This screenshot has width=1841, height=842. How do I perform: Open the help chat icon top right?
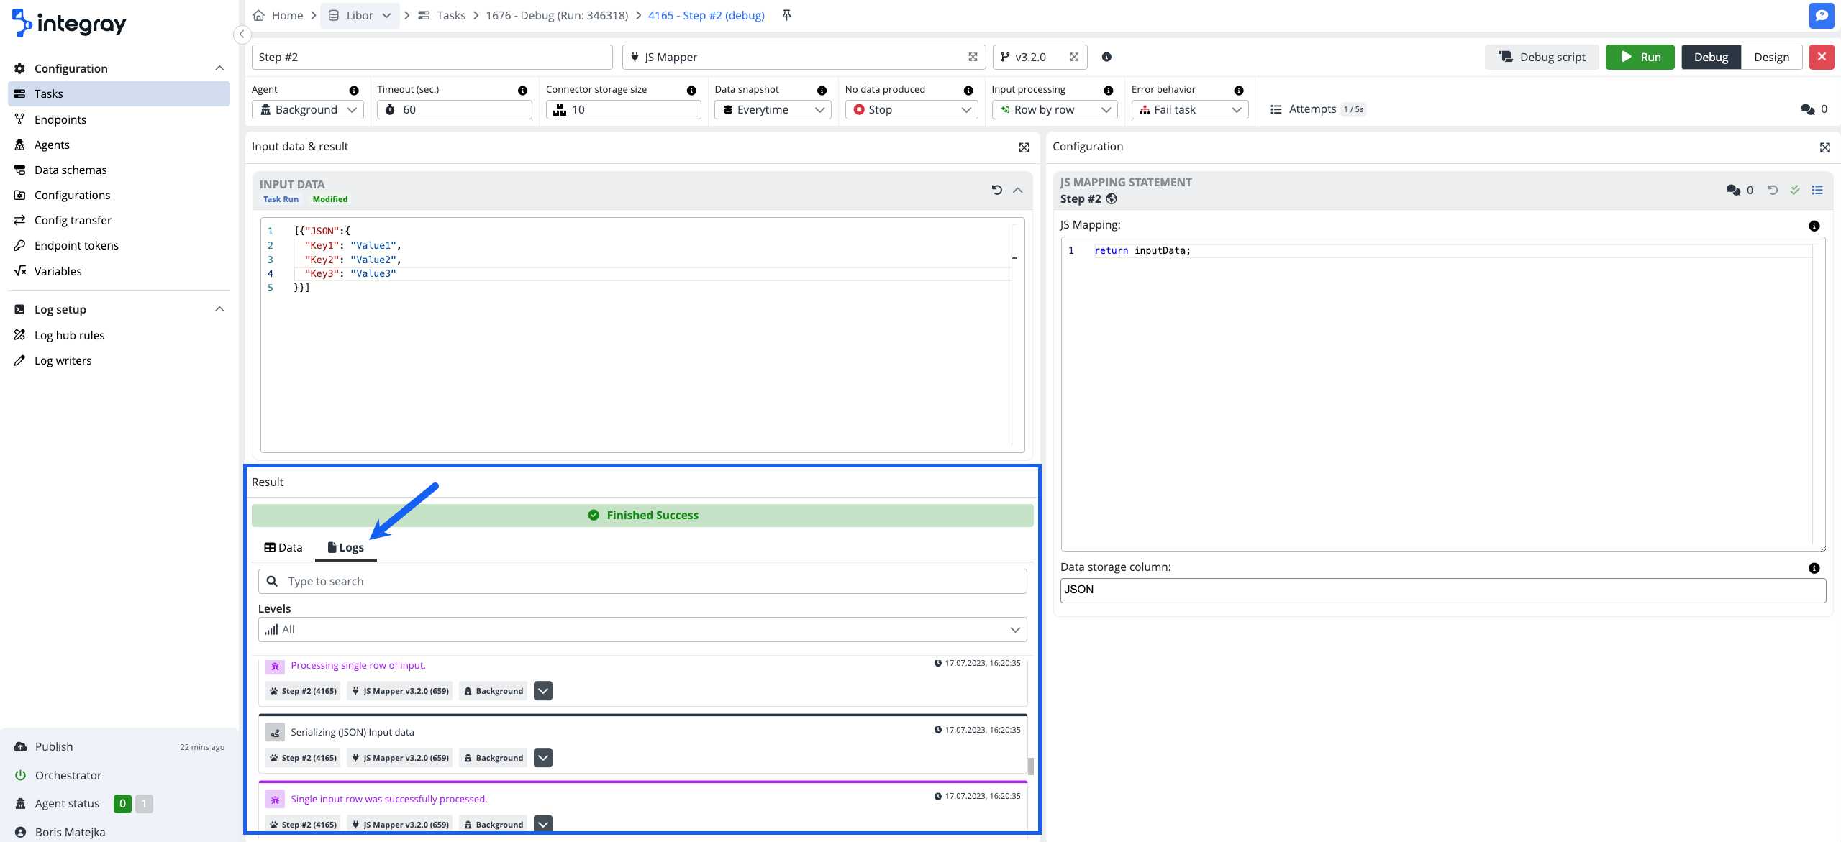[1821, 15]
